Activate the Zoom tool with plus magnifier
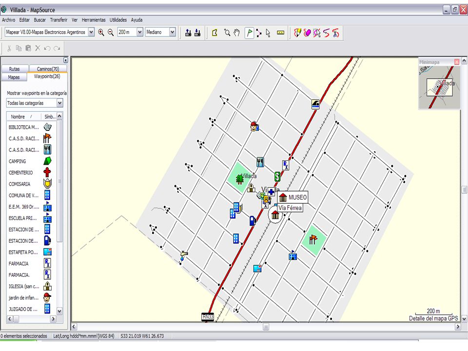 (227, 33)
